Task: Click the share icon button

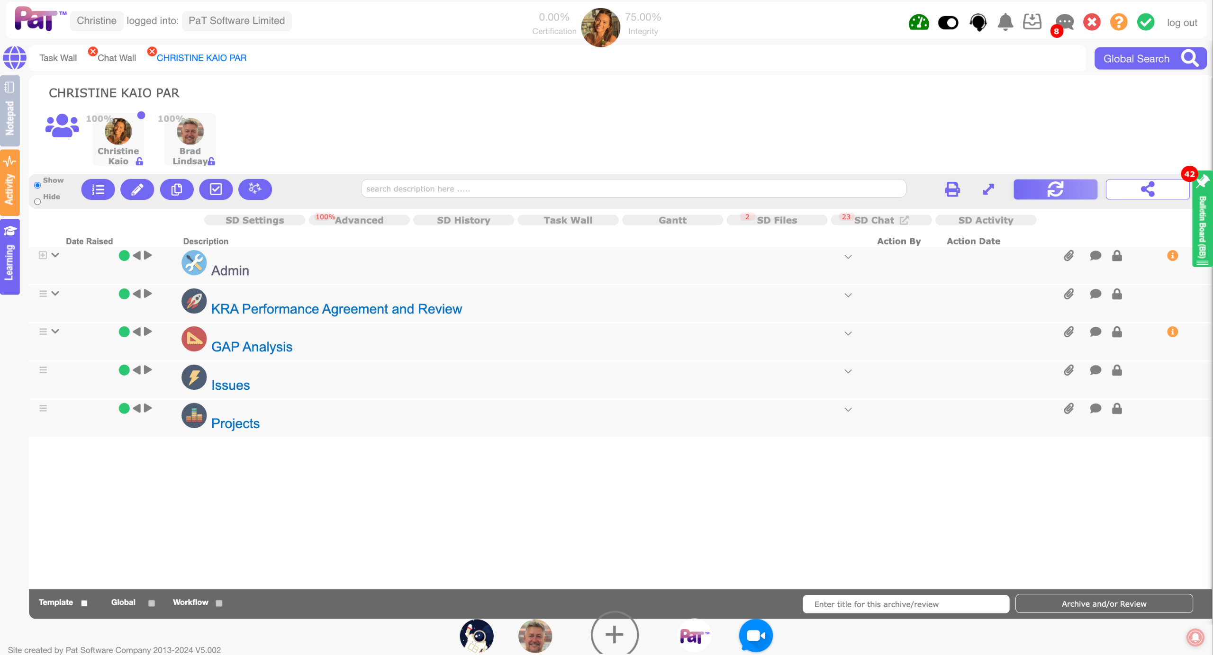Action: click(x=1147, y=189)
